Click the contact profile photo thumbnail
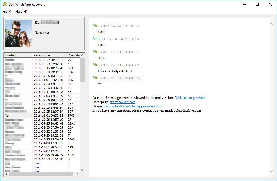Screen dimensions: 277x181 coord(19,34)
